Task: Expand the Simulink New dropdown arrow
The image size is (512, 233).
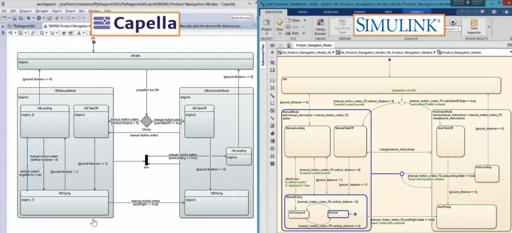Action: click(280, 34)
